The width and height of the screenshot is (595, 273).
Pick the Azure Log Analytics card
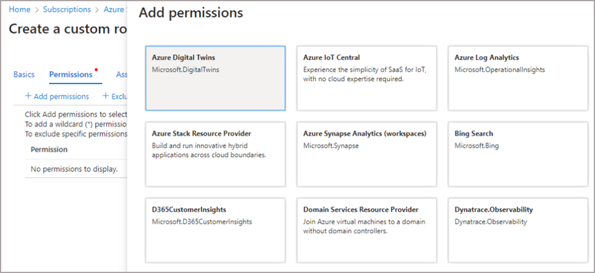click(x=518, y=78)
